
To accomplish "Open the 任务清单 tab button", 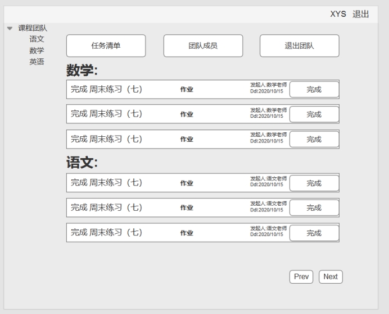I will click(x=106, y=46).
